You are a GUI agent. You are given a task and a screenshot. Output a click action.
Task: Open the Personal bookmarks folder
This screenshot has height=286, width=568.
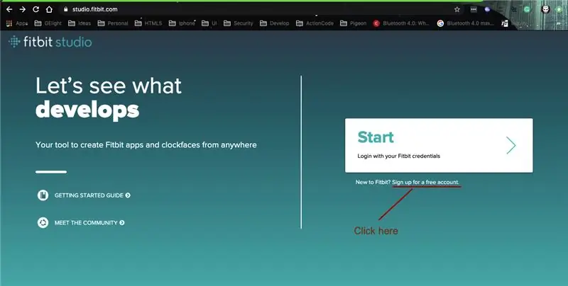pyautogui.click(x=113, y=23)
